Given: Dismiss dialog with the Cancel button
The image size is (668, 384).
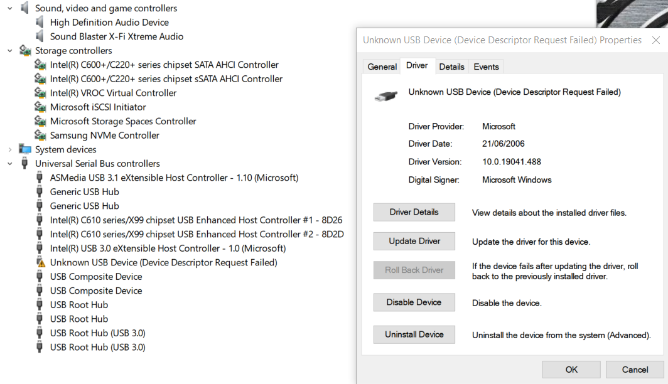Looking at the screenshot, I should click(x=635, y=370).
